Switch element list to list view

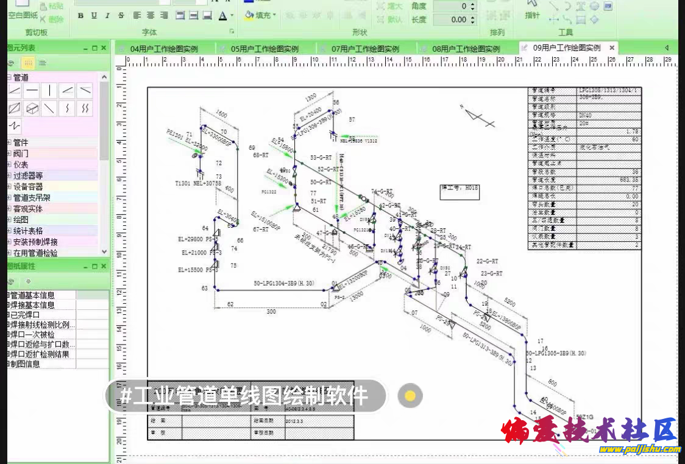pyautogui.click(x=43, y=63)
